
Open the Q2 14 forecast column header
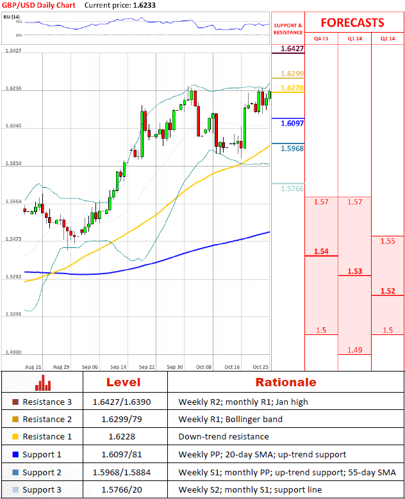(388, 38)
